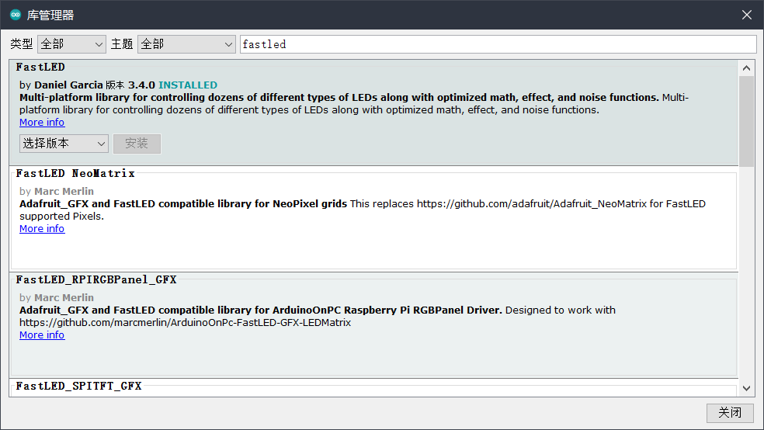
Task: Open More info link for FastLED_RPIRGBPanel_GFX
Action: 42,335
